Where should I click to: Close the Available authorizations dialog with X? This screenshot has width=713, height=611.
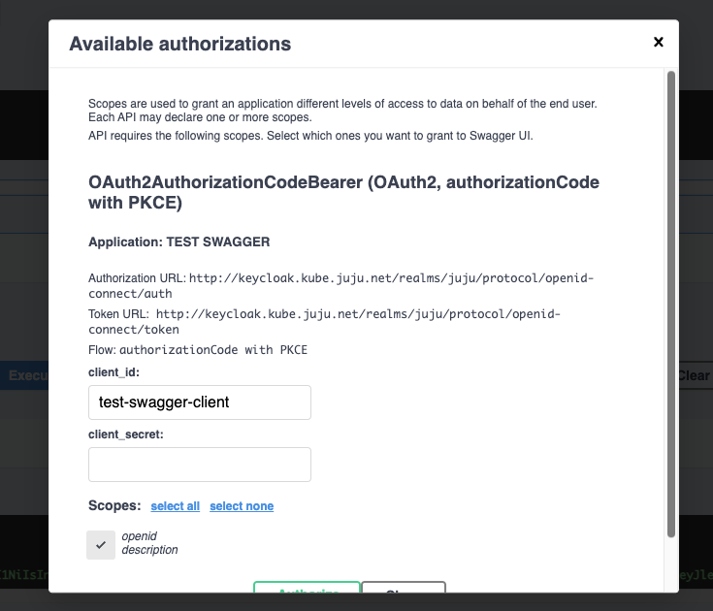click(x=658, y=43)
